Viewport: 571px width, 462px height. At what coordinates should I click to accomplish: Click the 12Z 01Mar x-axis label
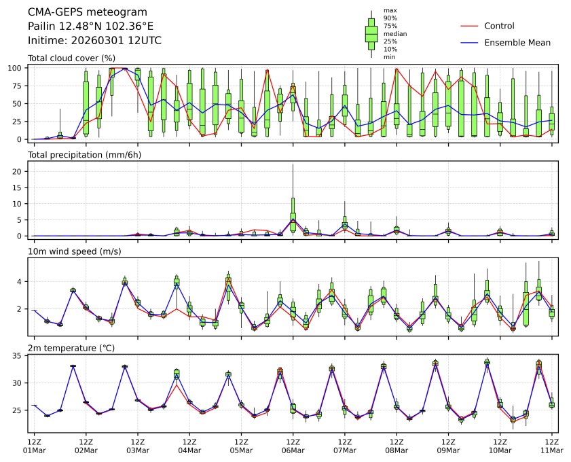pyautogui.click(x=35, y=446)
